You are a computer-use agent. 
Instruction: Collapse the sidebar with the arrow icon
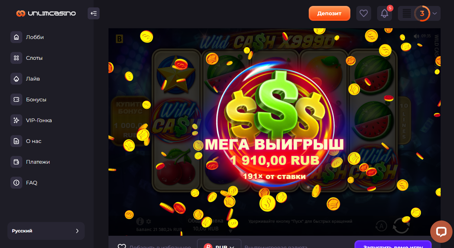94,13
